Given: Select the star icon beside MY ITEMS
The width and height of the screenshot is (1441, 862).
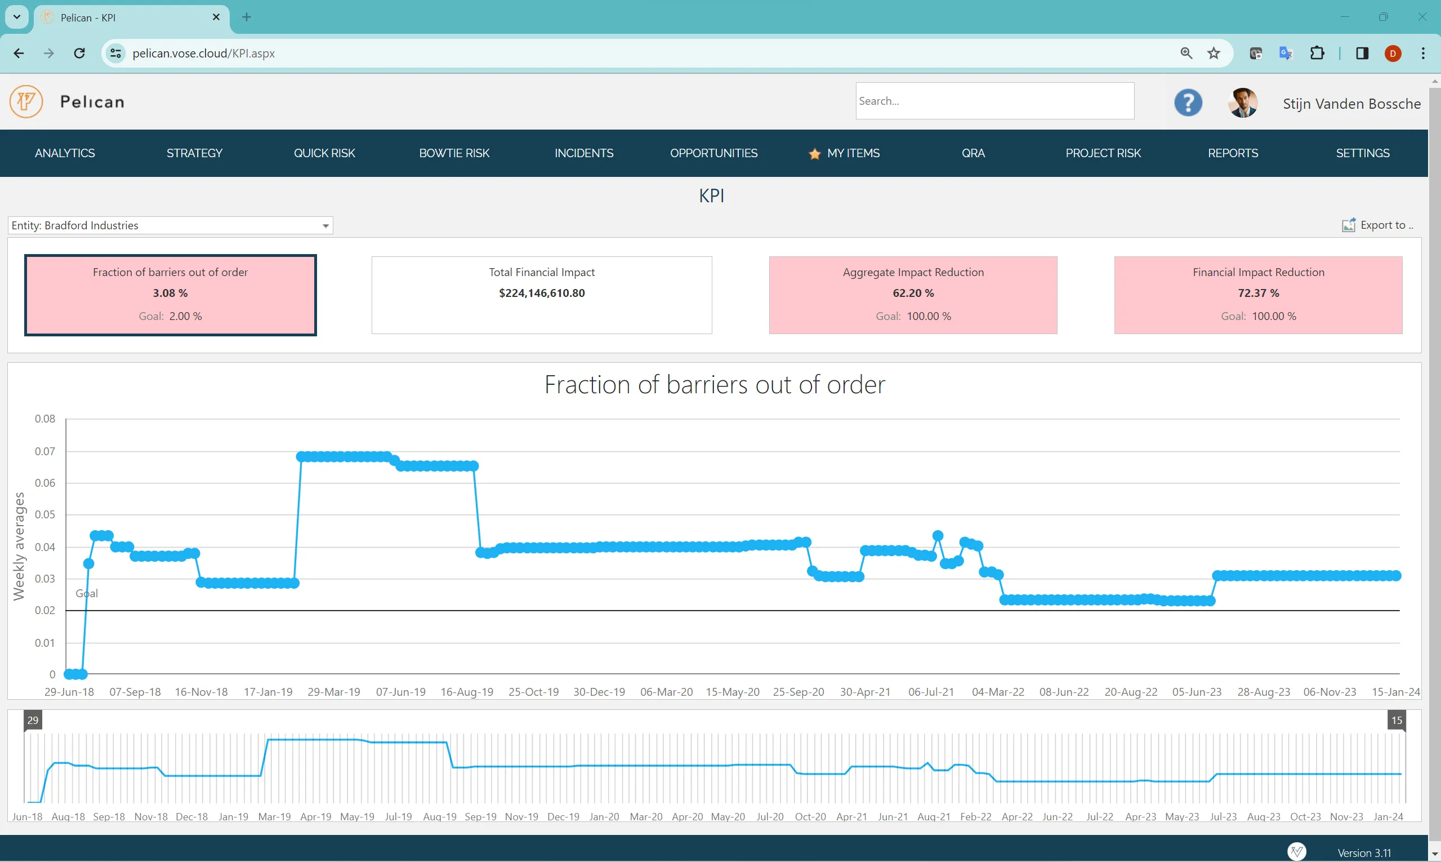Looking at the screenshot, I should coord(814,153).
